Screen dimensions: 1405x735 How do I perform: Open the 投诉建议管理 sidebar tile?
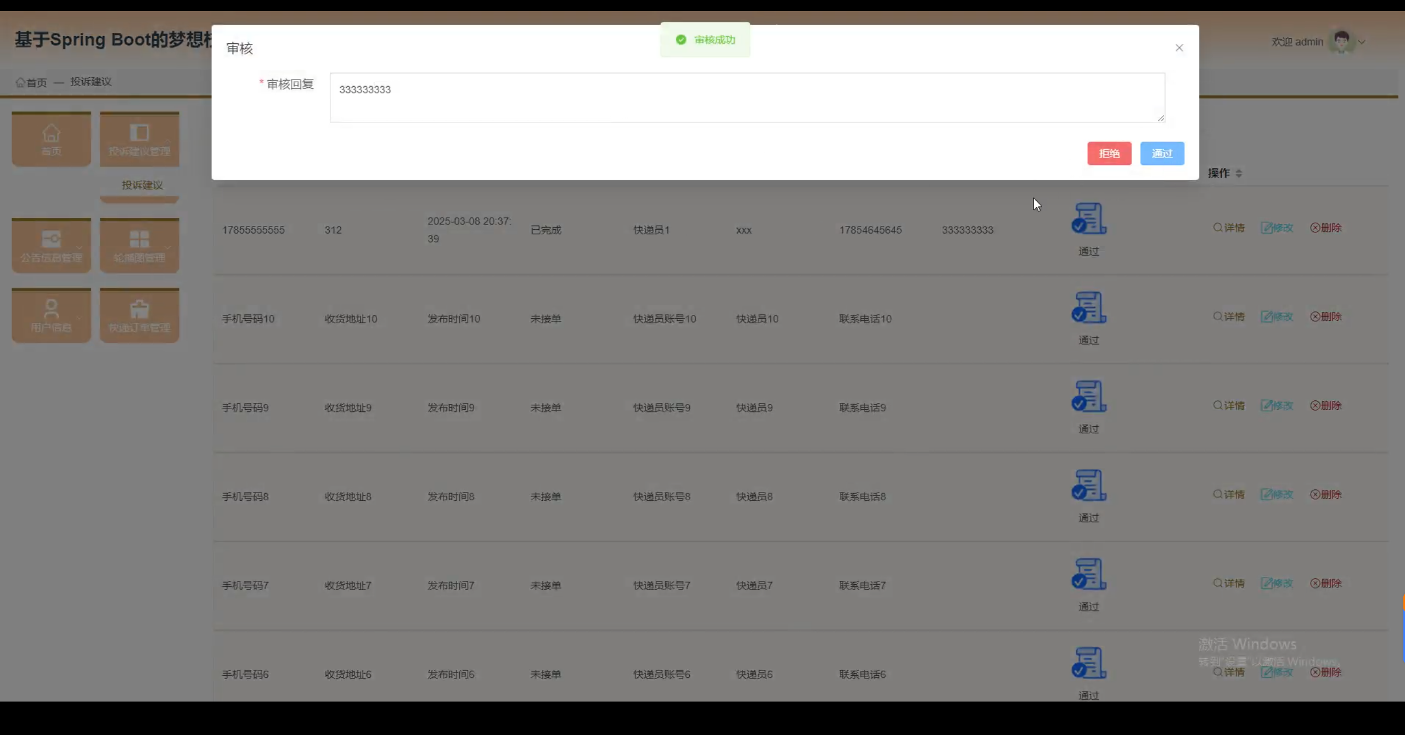[x=139, y=139]
